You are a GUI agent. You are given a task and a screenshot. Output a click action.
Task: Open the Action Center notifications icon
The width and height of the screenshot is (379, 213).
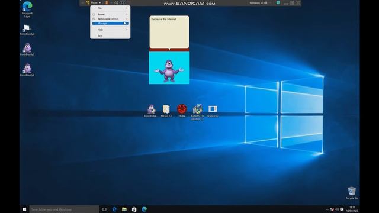point(342,209)
